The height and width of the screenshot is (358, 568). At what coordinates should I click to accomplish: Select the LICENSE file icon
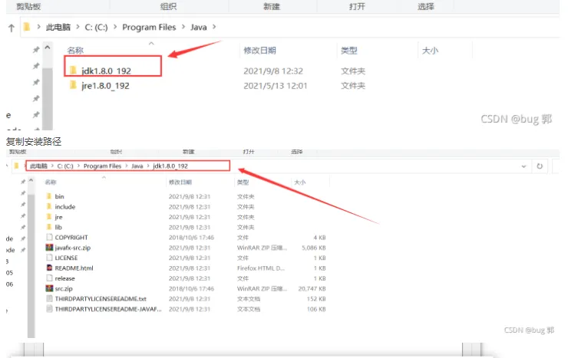(49, 258)
